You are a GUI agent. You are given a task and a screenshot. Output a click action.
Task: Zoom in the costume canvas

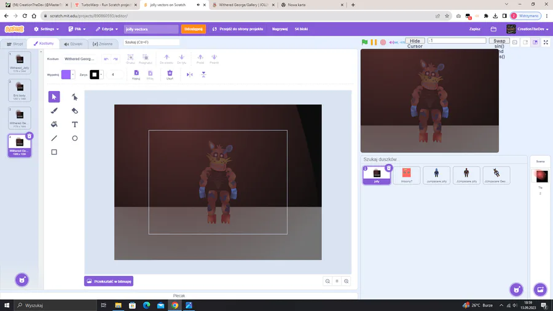point(347,281)
